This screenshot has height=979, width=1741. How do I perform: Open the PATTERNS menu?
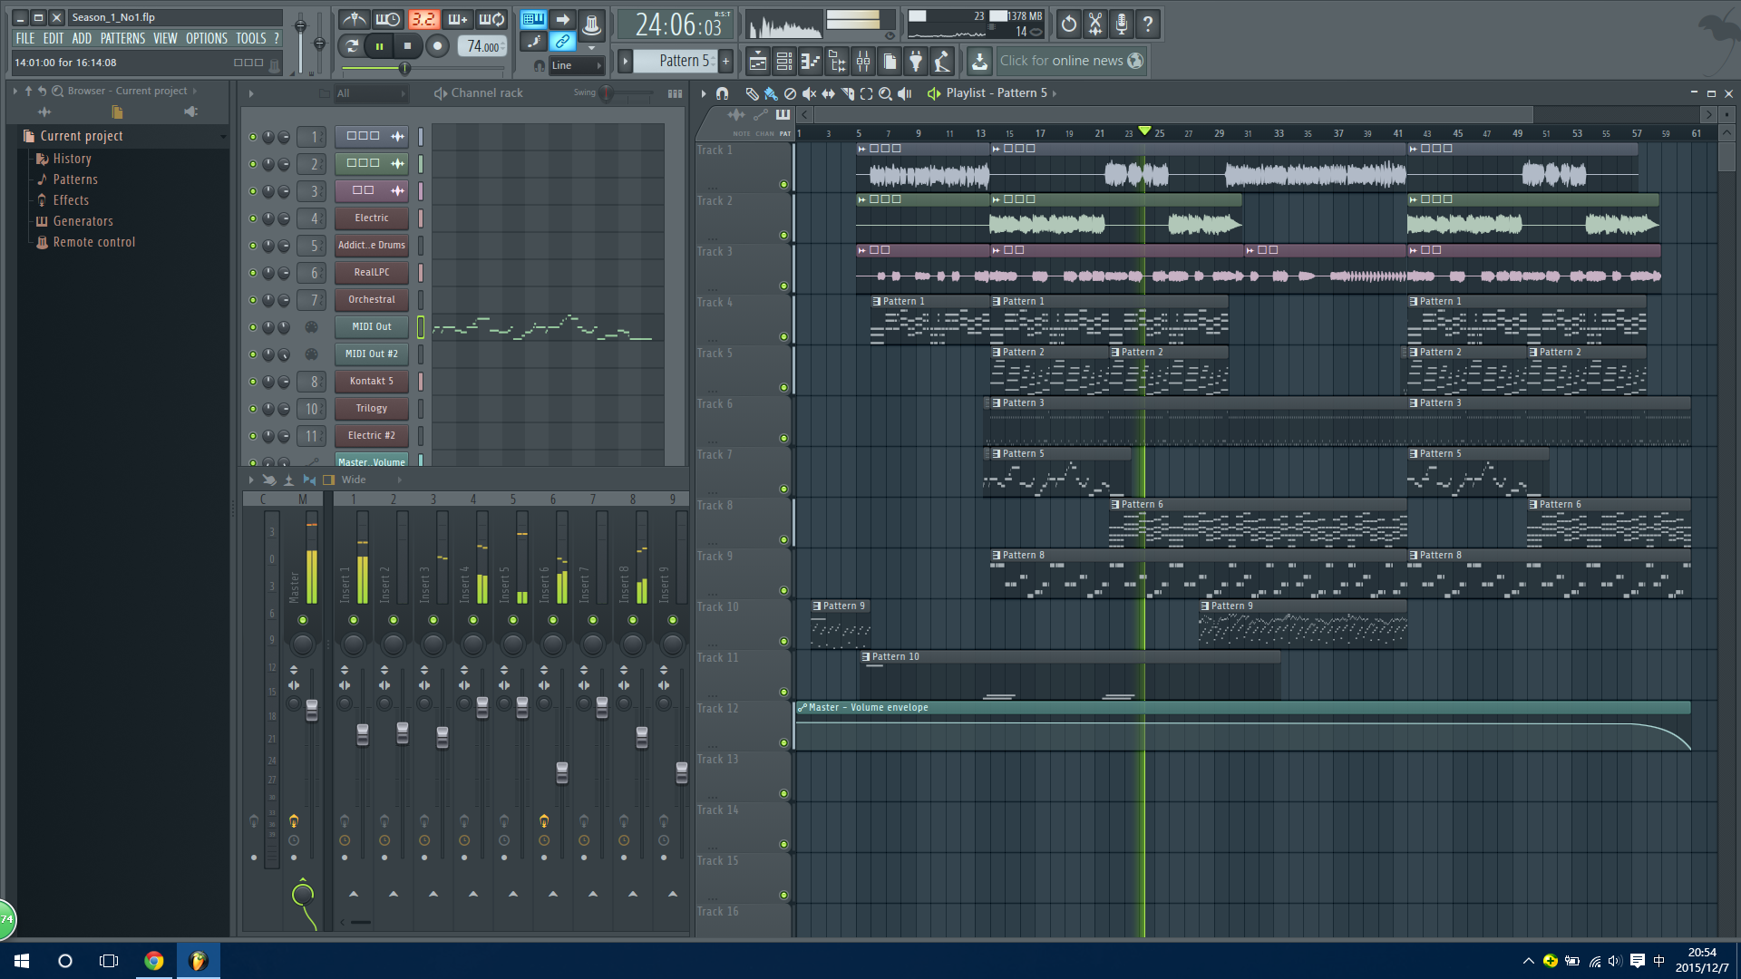(122, 39)
